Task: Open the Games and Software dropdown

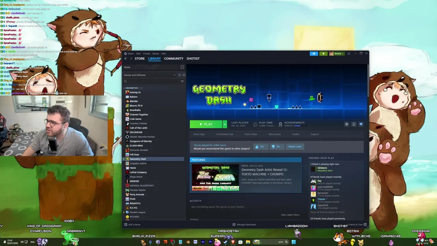Action: point(150,75)
